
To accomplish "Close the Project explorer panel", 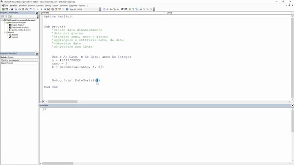I will click(x=37, y=13).
